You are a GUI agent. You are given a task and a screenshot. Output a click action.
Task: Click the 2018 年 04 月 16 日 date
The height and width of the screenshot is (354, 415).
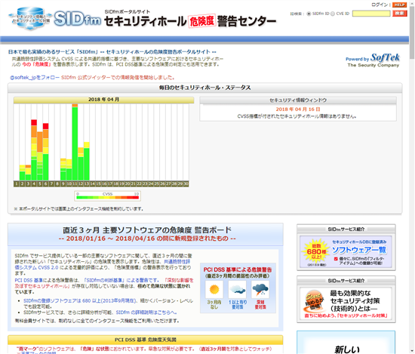click(298, 109)
